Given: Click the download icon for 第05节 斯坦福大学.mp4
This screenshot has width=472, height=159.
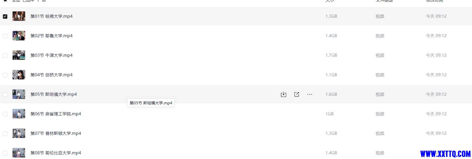Looking at the screenshot, I should (283, 94).
